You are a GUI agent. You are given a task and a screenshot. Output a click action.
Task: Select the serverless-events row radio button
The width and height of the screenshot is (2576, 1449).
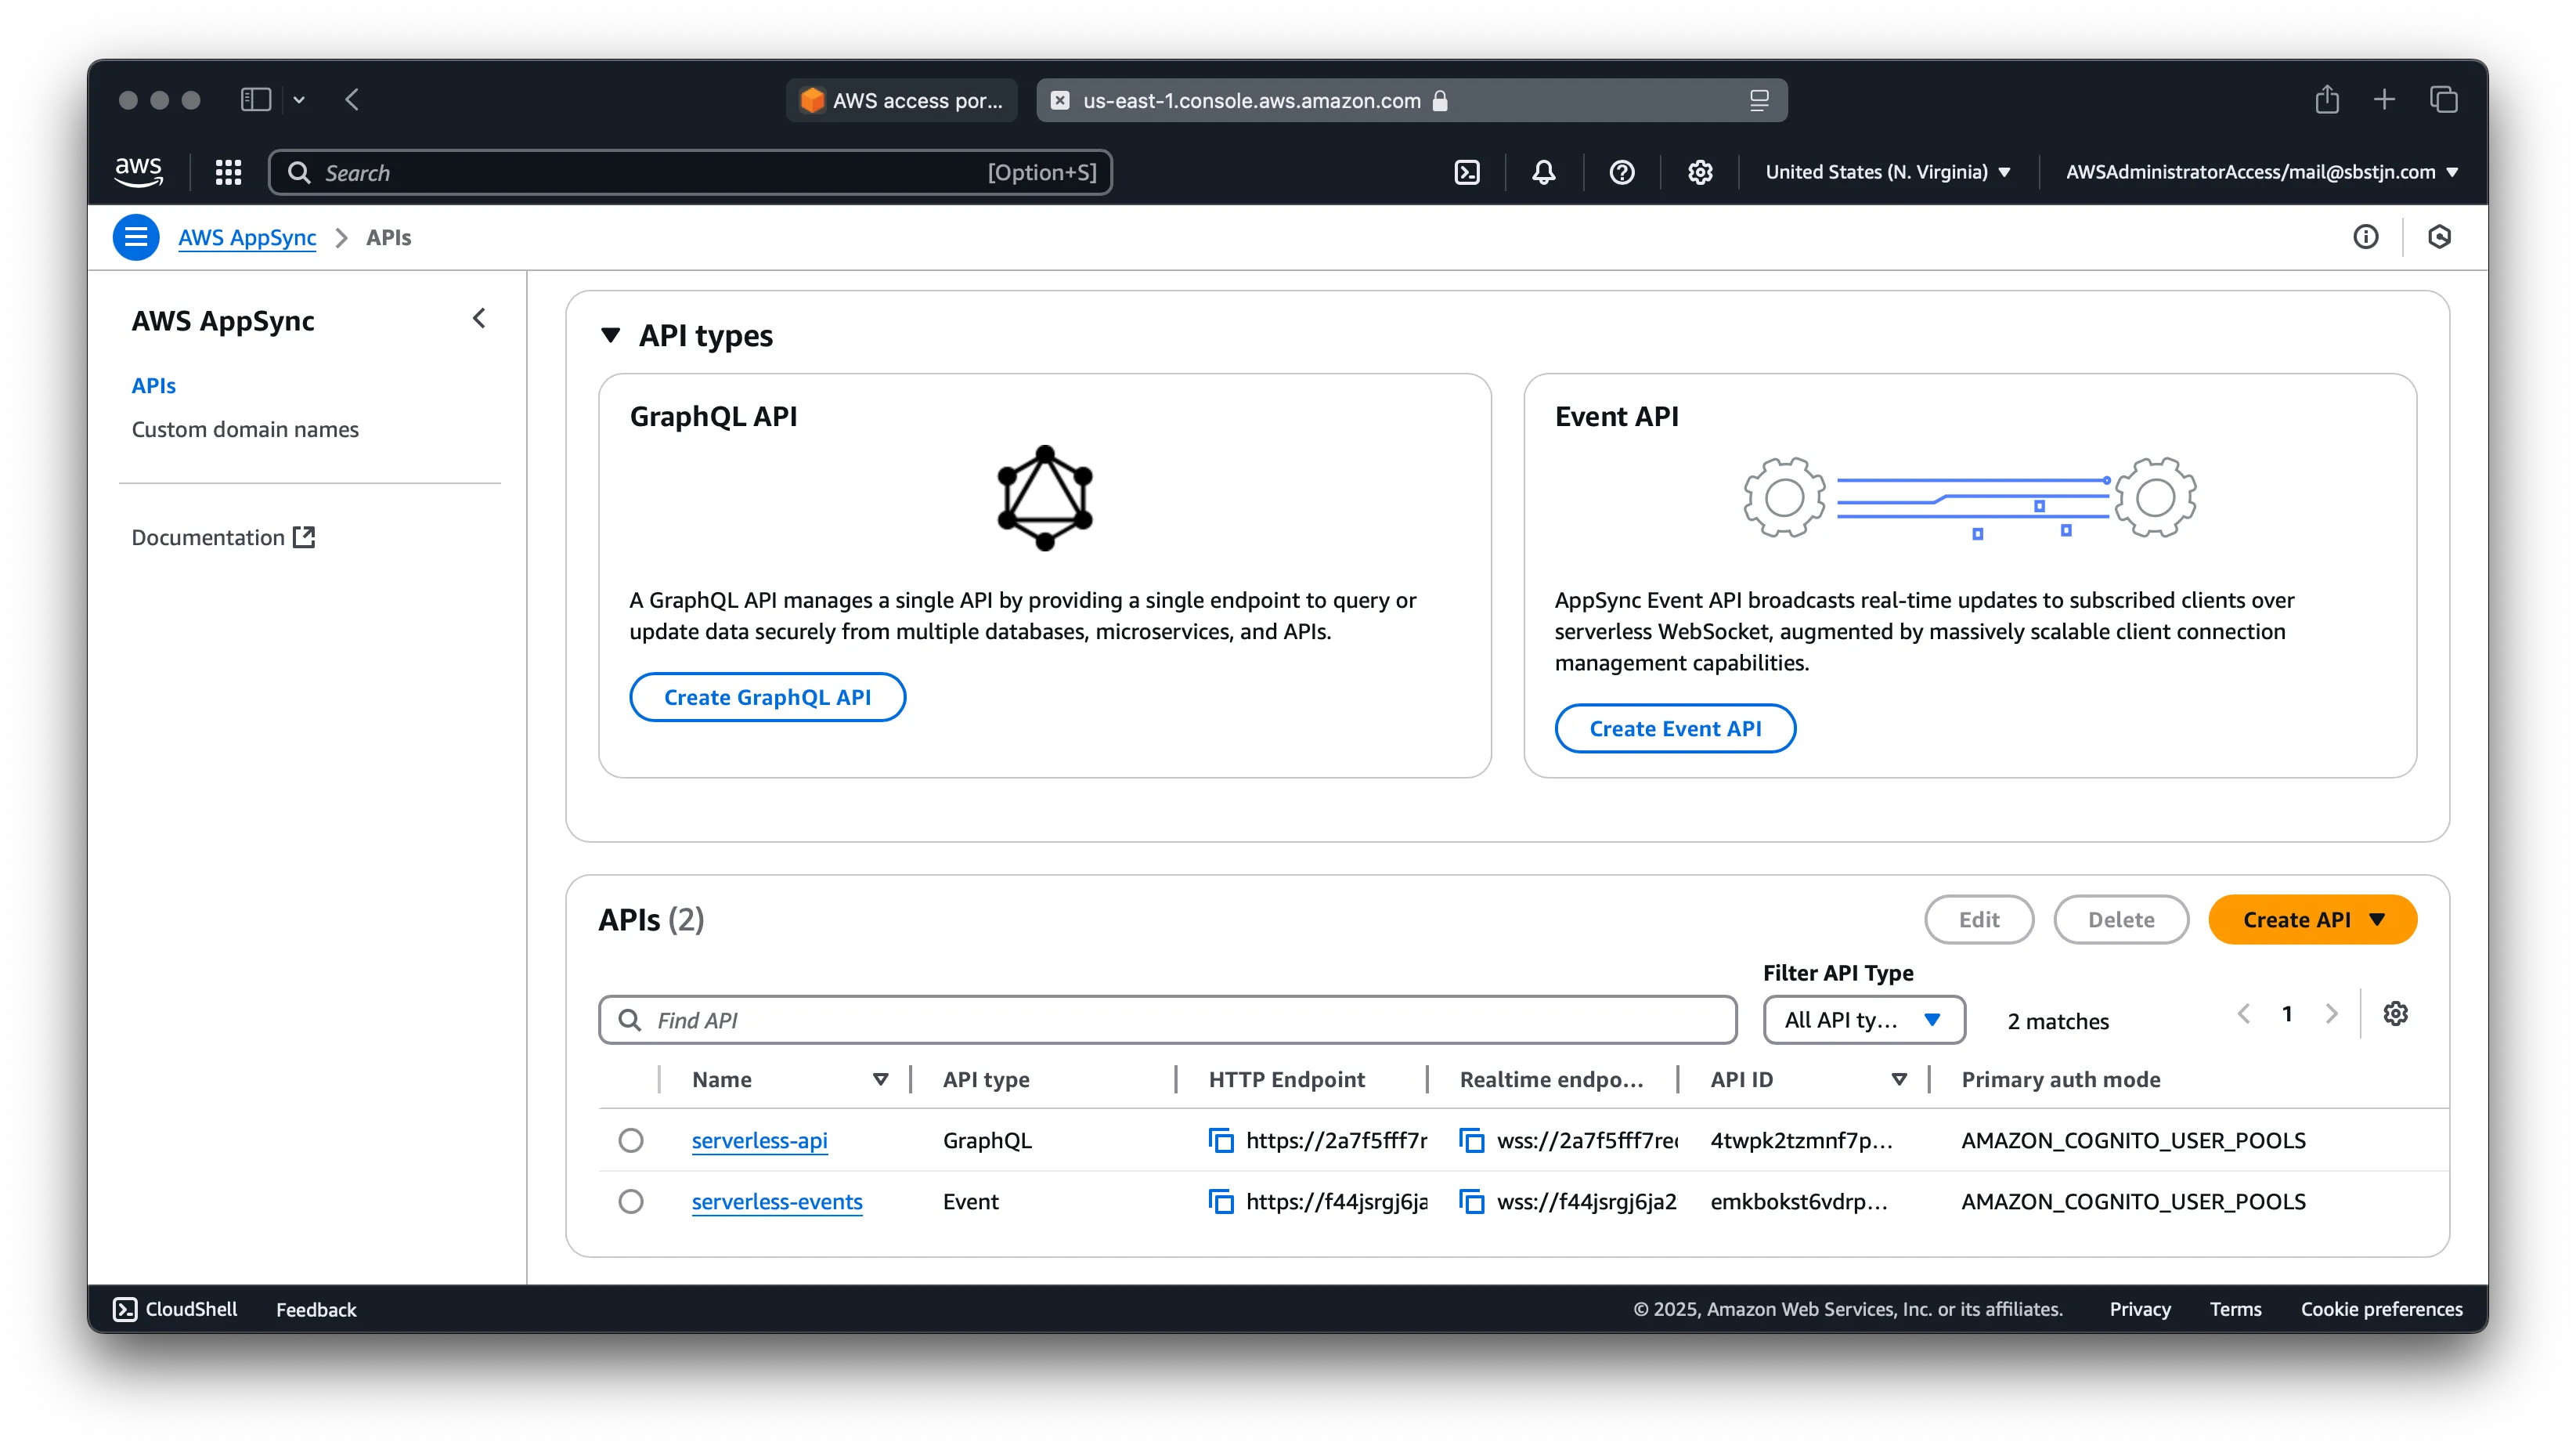[631, 1202]
